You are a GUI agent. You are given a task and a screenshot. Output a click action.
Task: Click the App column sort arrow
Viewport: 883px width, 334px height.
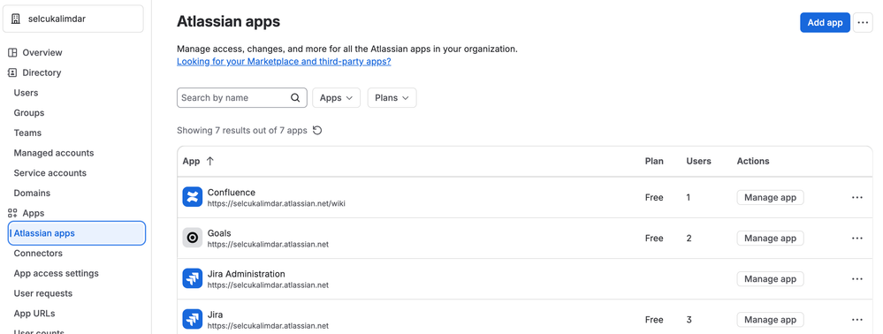coord(210,161)
